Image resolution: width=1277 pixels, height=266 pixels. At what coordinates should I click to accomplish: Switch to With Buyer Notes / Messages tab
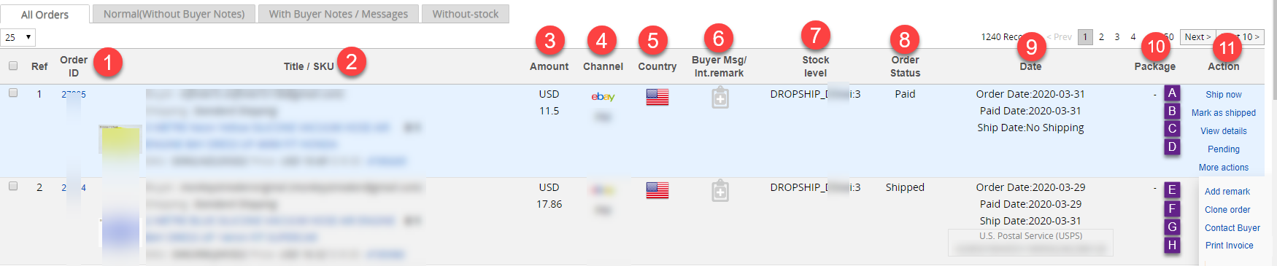339,14
